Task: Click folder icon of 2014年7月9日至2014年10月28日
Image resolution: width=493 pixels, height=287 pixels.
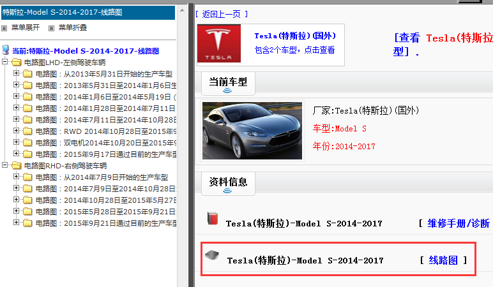Action: click(27, 188)
